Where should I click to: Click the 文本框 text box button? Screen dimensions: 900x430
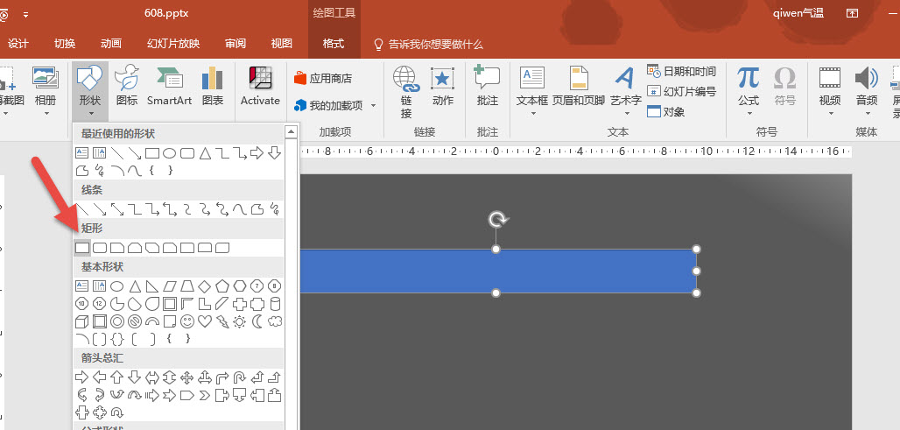coord(532,85)
